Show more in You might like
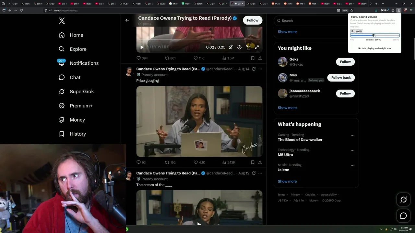The image size is (415, 233). click(287, 108)
